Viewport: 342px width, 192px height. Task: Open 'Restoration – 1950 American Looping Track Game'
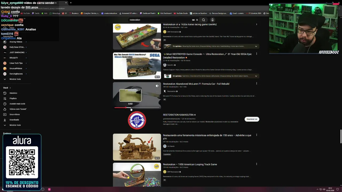click(x=190, y=164)
